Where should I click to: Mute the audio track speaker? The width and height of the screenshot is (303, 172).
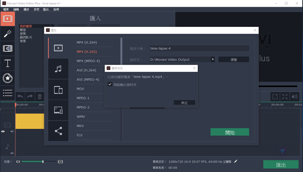pyautogui.click(x=12, y=153)
